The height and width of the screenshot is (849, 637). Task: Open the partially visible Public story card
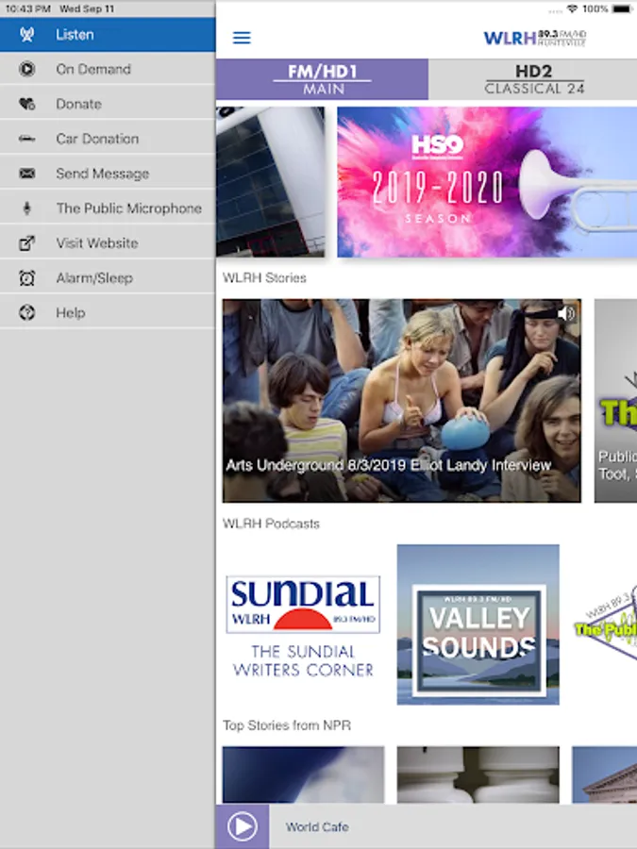tap(615, 401)
